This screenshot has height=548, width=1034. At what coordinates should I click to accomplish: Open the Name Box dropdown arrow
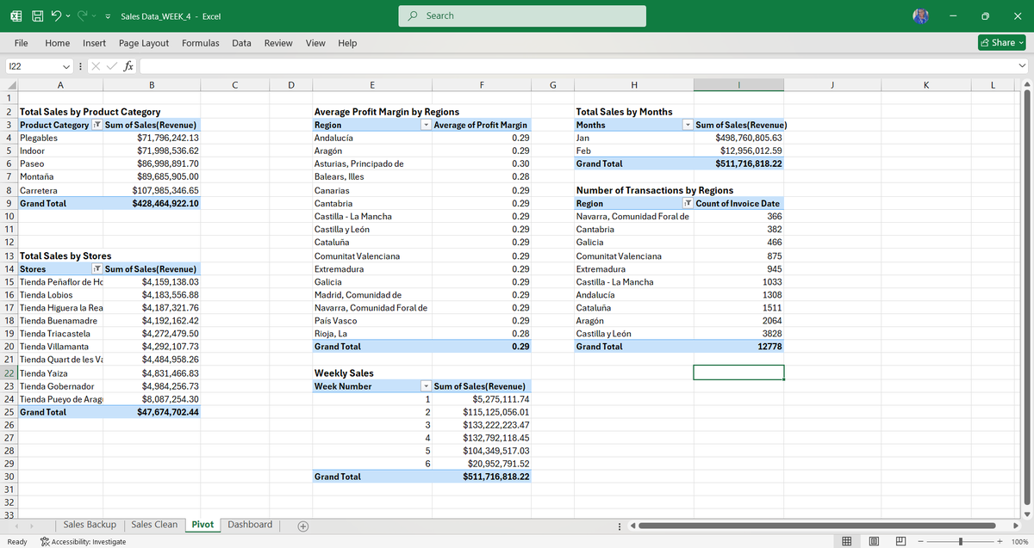(65, 65)
